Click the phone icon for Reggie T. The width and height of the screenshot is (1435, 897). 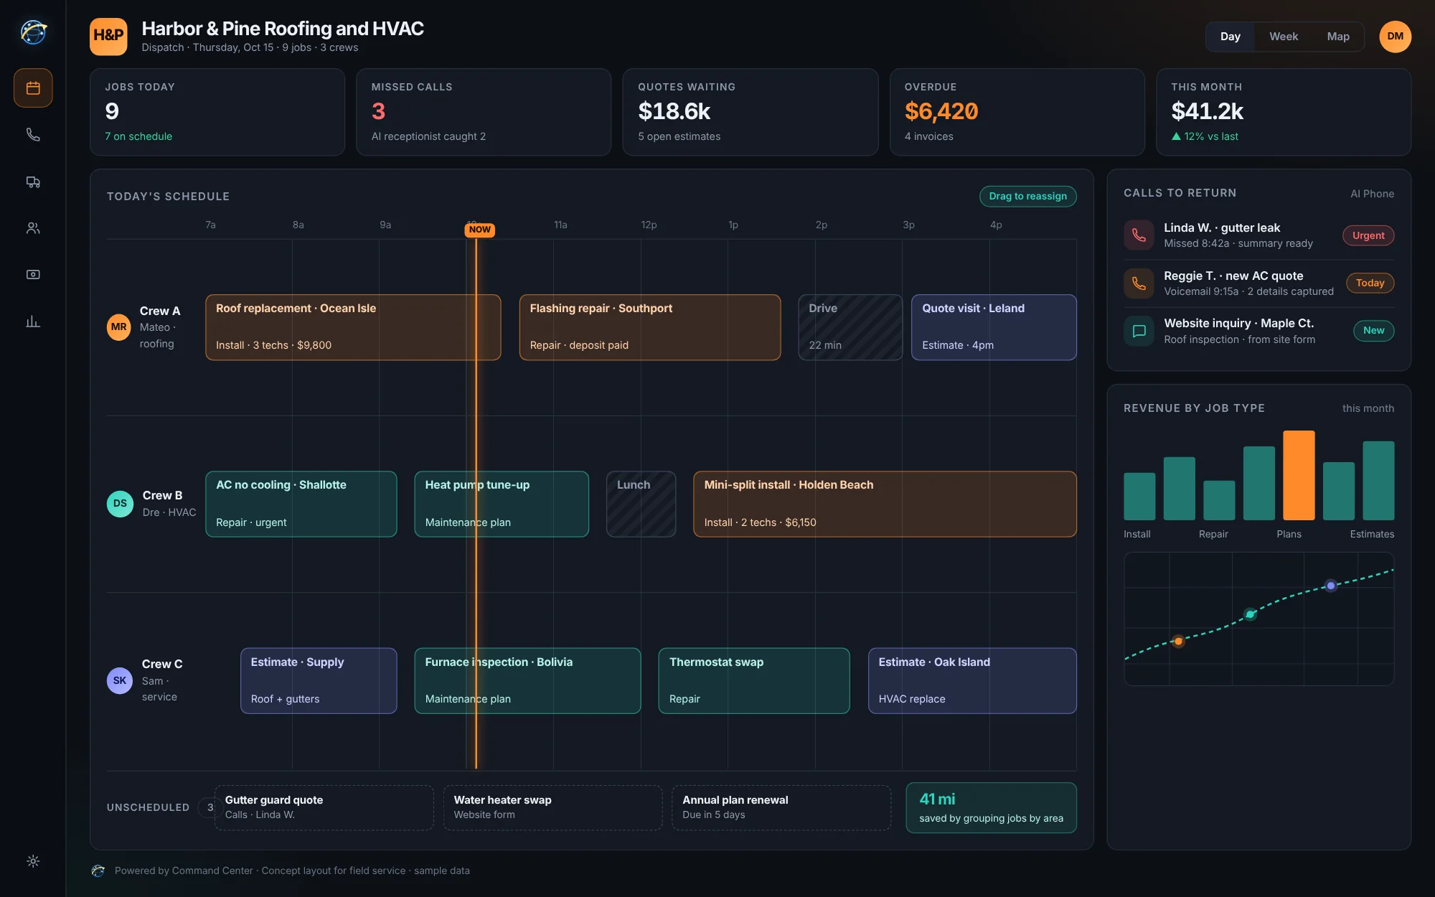(x=1139, y=283)
